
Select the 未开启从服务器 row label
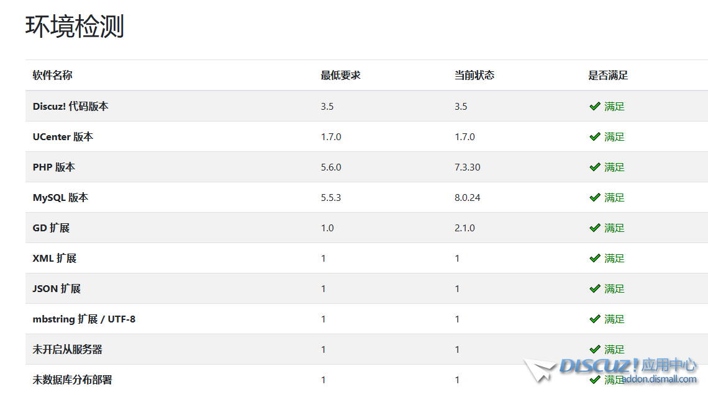click(67, 350)
